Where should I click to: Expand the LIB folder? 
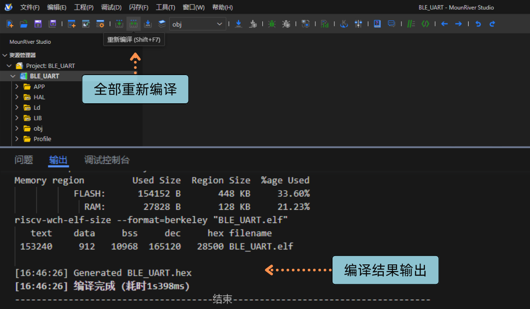coord(17,118)
